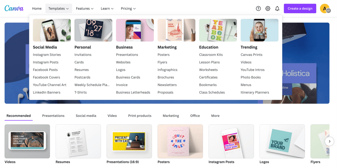Viewport: 337px width, 168px height.
Task: Open the notifications bell icon
Action: (x=277, y=9)
